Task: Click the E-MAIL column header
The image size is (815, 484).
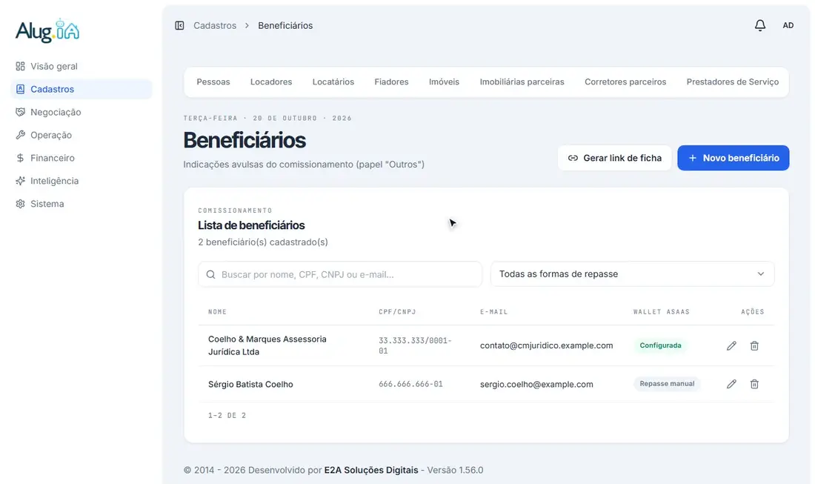Action: (493, 312)
